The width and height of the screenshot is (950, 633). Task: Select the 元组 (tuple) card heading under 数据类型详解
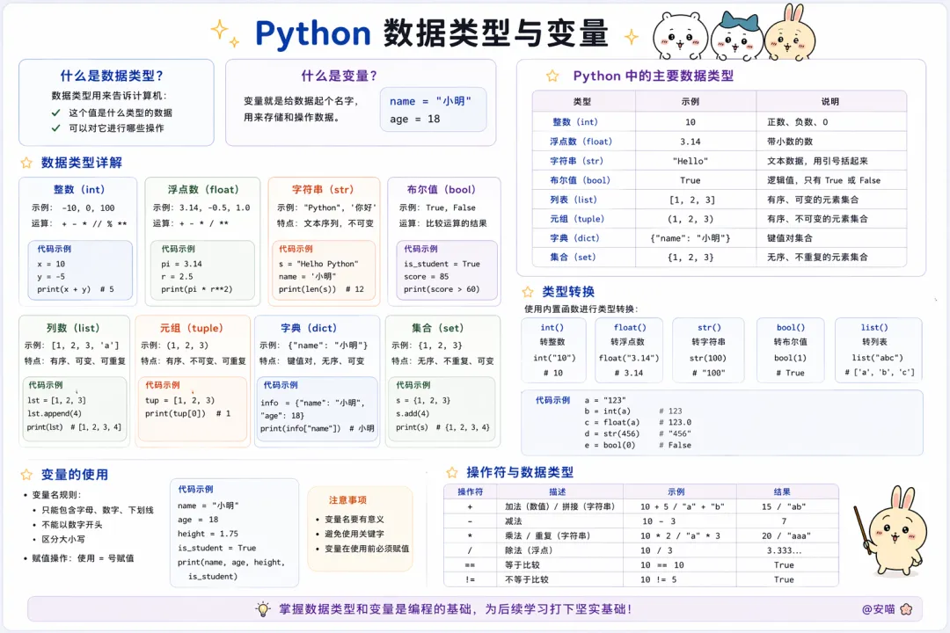(191, 328)
